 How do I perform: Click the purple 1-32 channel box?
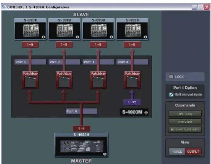click(132, 102)
